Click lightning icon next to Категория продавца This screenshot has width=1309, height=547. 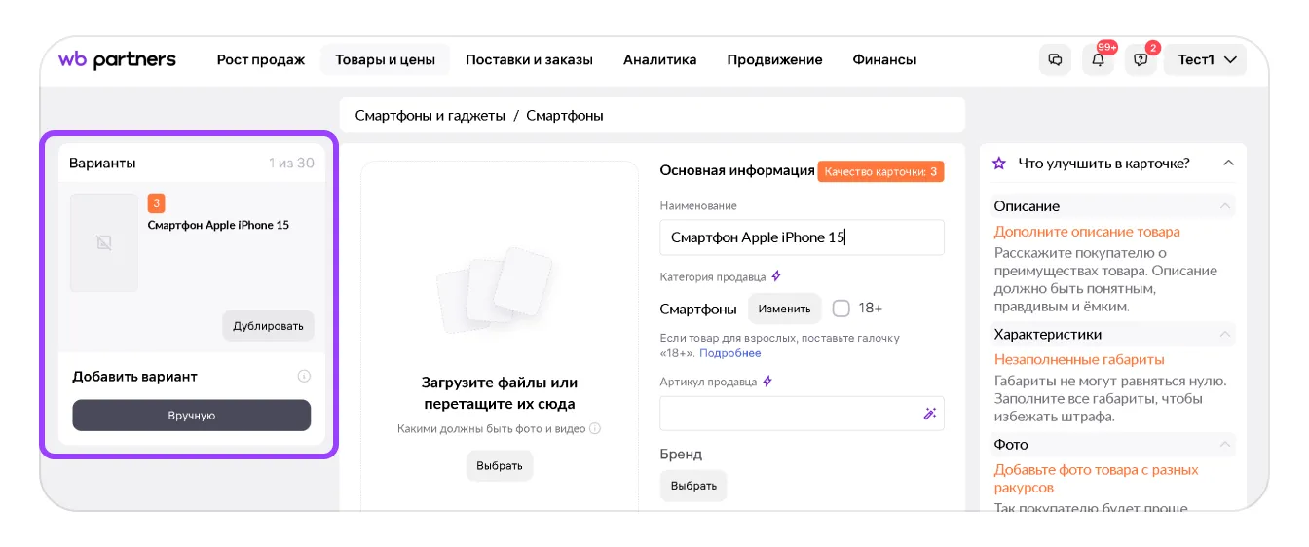[x=776, y=276]
